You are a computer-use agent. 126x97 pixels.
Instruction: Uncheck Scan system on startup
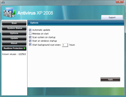click(x=30, y=37)
